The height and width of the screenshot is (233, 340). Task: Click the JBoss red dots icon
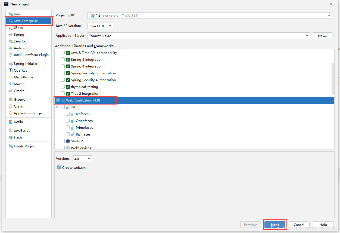pyautogui.click(x=11, y=28)
